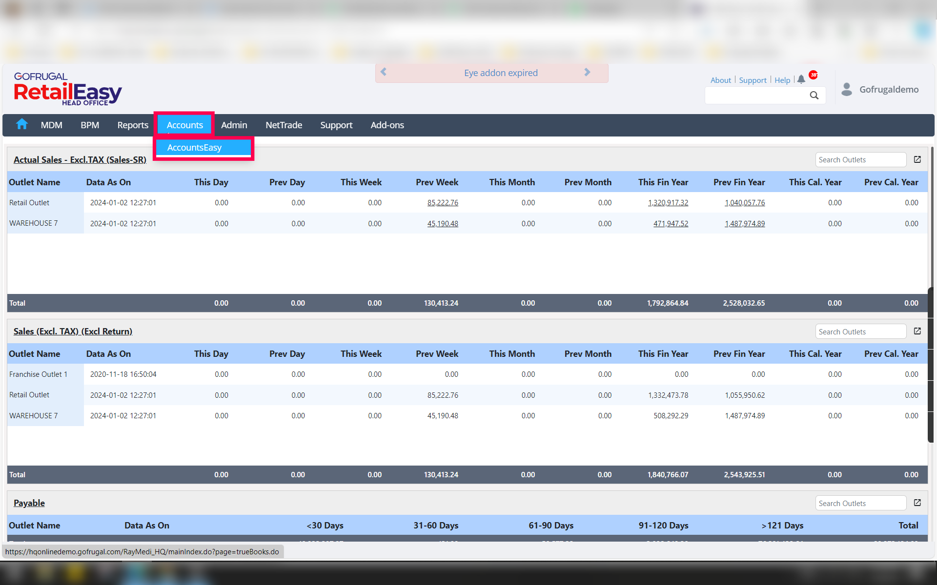937x585 pixels.
Task: Expand the Add-ons menu
Action: [x=387, y=125]
